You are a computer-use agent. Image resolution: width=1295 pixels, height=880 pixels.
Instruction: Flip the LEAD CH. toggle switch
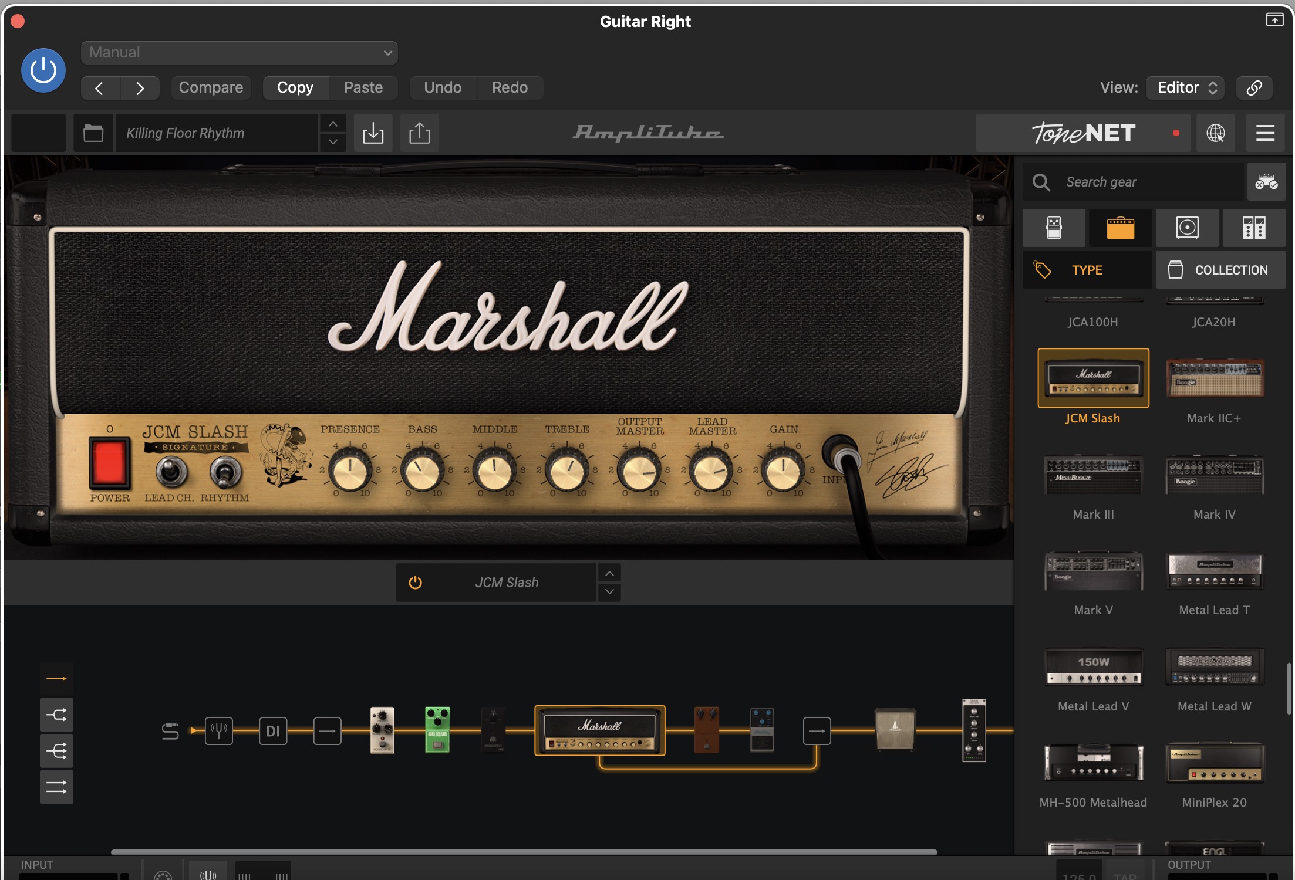[171, 471]
